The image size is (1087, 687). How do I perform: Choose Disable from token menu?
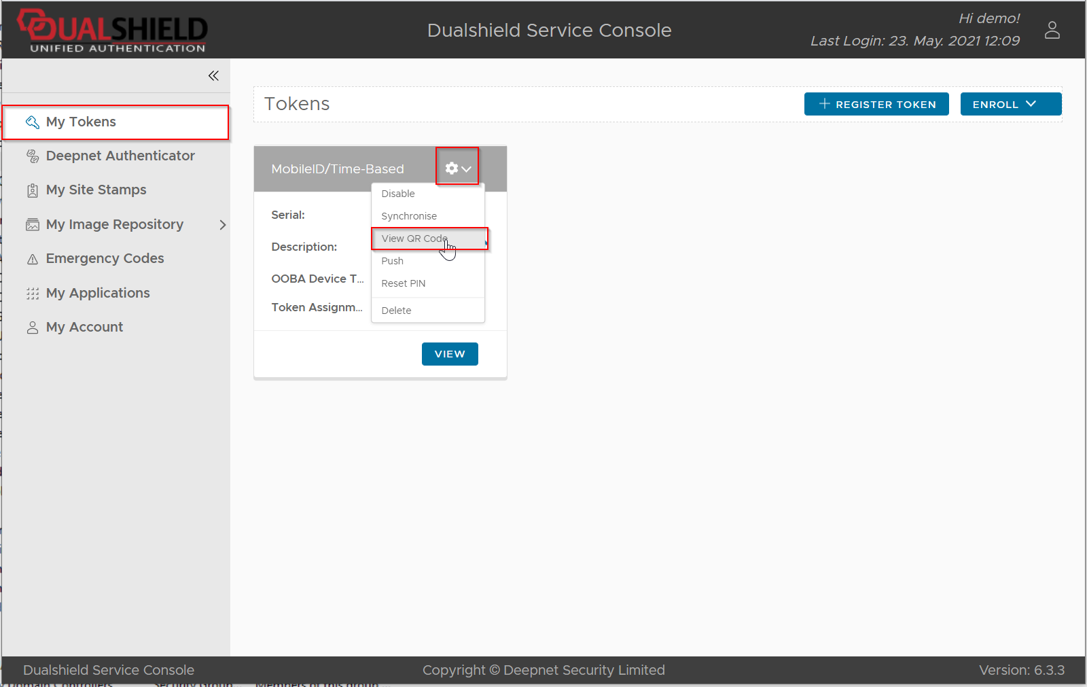click(398, 194)
